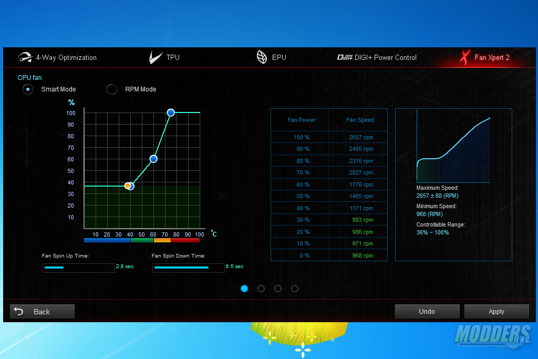Viewport: 538px width, 359px height.
Task: Click the 1171 rpm fan speed value
Action: [361, 208]
